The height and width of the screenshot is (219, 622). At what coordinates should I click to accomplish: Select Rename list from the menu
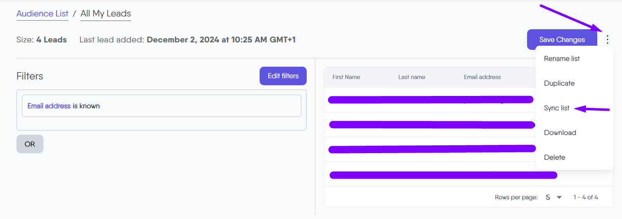click(x=562, y=58)
